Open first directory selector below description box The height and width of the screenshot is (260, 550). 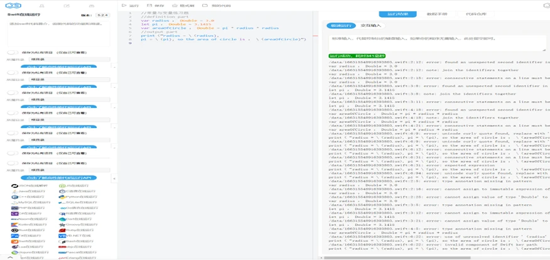click(x=70, y=60)
